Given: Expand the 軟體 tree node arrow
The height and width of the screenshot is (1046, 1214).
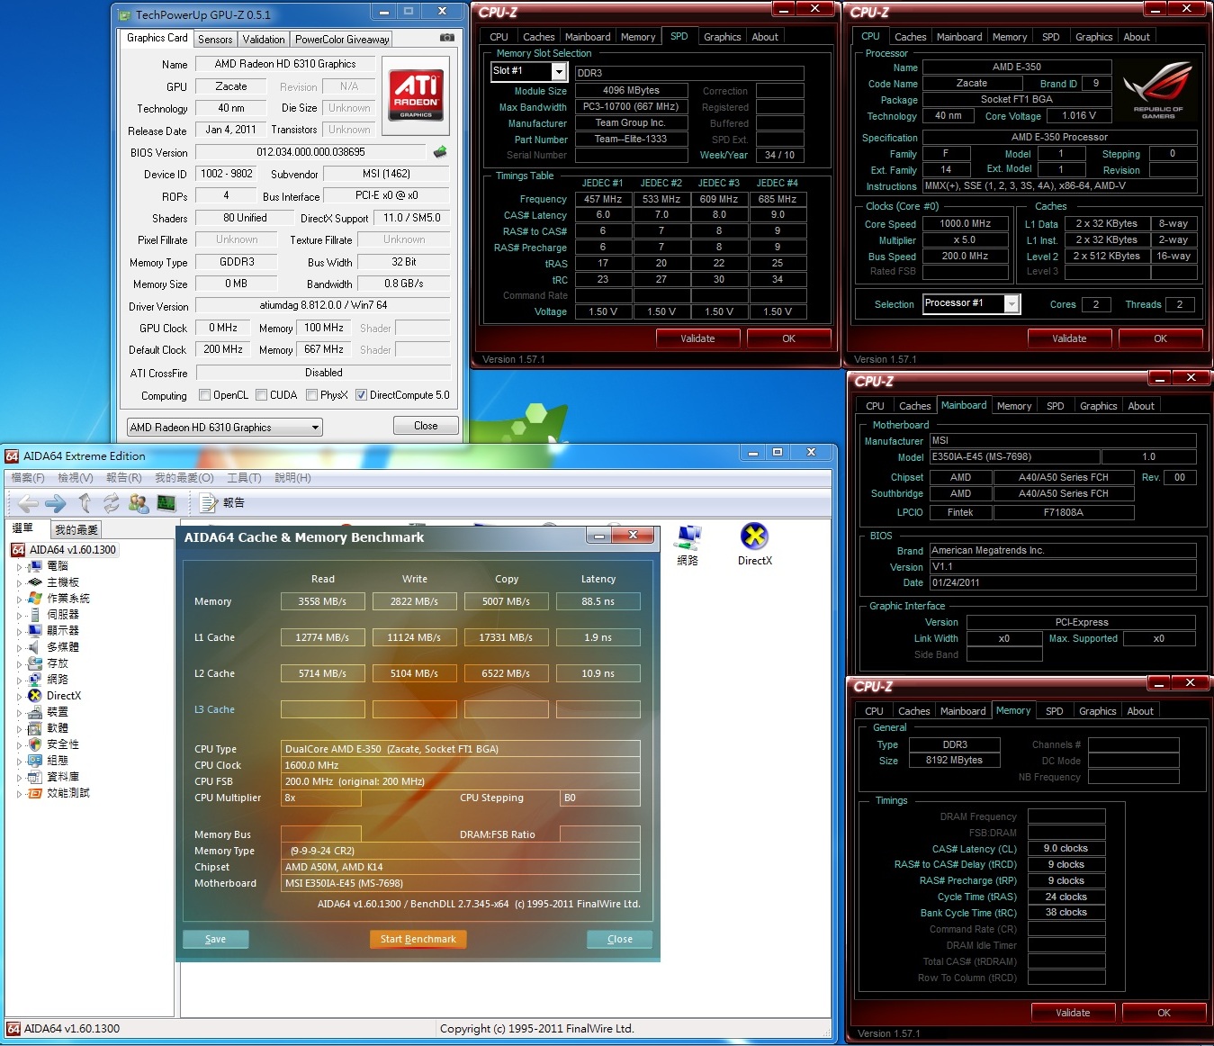Looking at the screenshot, I should point(19,729).
